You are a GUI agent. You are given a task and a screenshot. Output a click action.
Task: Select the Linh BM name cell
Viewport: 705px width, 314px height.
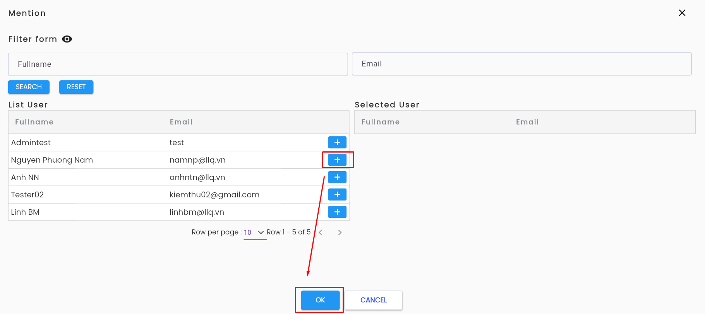(x=25, y=212)
